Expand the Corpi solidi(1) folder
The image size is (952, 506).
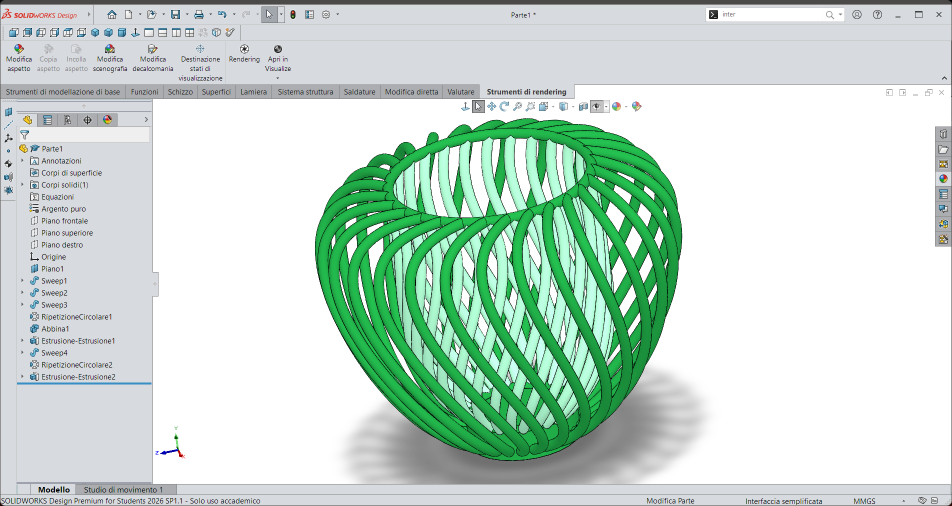pos(22,184)
